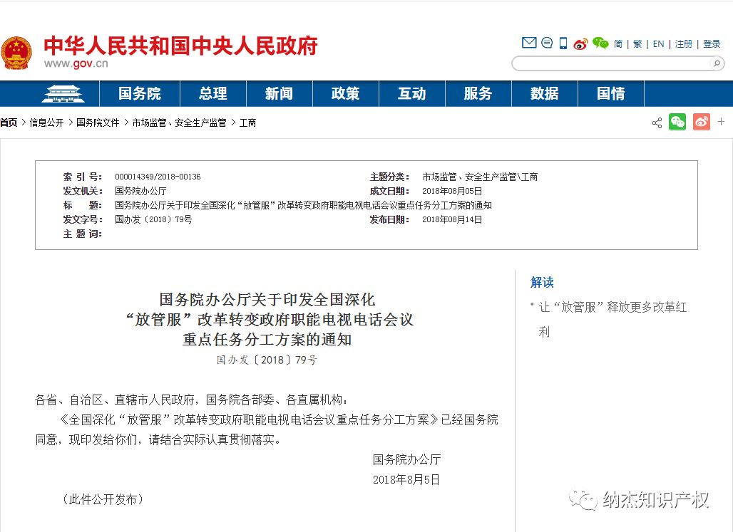The width and height of the screenshot is (733, 532).
Task: Share the page via the red Weibo icon
Action: pyautogui.click(x=701, y=122)
